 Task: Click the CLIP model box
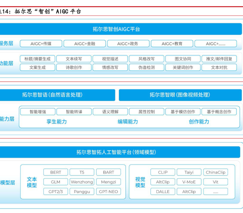click(163, 172)
